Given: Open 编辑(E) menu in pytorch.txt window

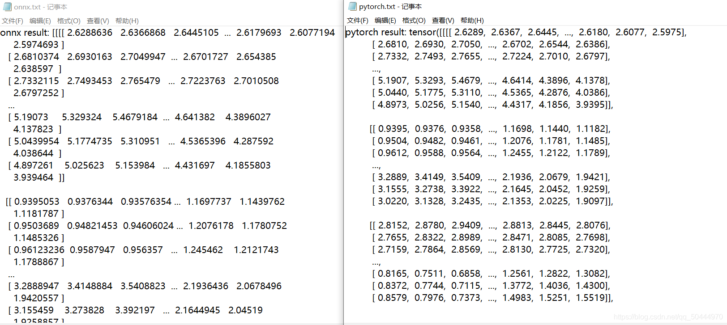Looking at the screenshot, I should click(x=385, y=21).
